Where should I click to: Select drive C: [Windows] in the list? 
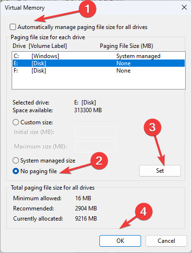98,56
